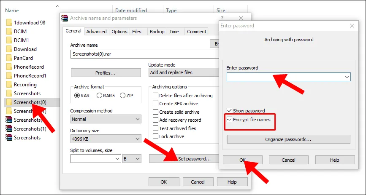Image resolution: width=366 pixels, height=195 pixels.
Task: Confirm password with OK in Enter password dialog
Action: (x=243, y=160)
